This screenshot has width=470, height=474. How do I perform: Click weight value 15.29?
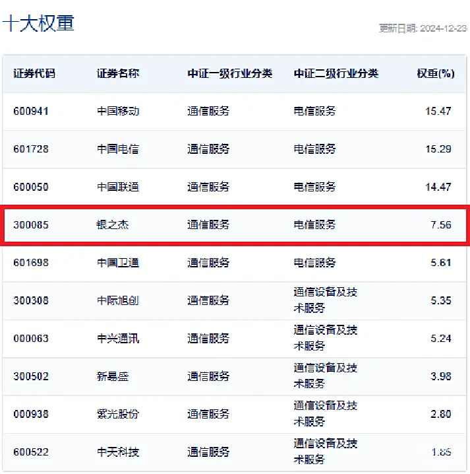pyautogui.click(x=438, y=149)
